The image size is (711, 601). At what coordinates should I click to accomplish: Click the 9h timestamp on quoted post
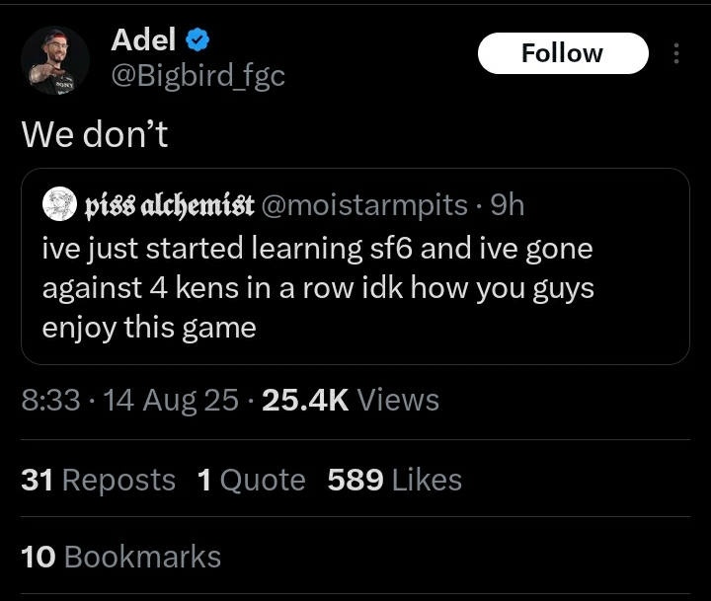coord(507,204)
